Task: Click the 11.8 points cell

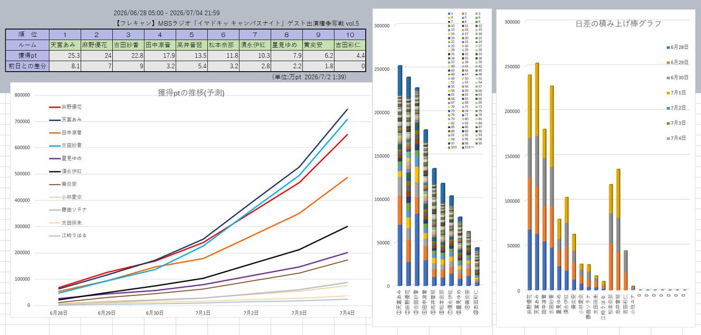Action: [x=222, y=55]
